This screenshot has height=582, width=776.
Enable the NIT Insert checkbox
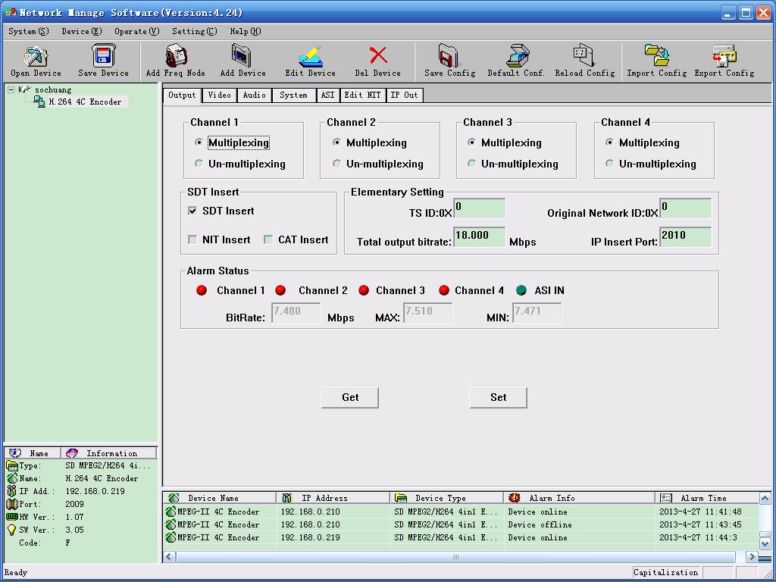tap(192, 239)
